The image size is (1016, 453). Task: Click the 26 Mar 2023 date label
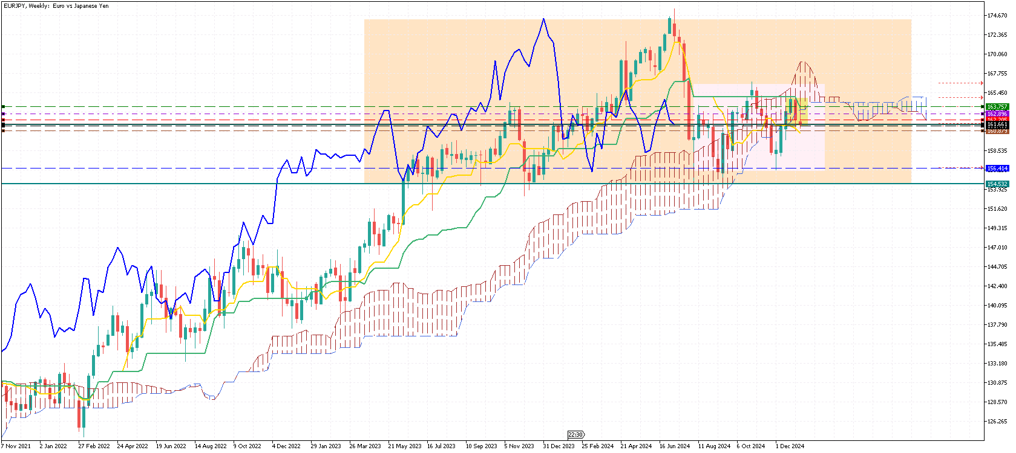point(365,446)
